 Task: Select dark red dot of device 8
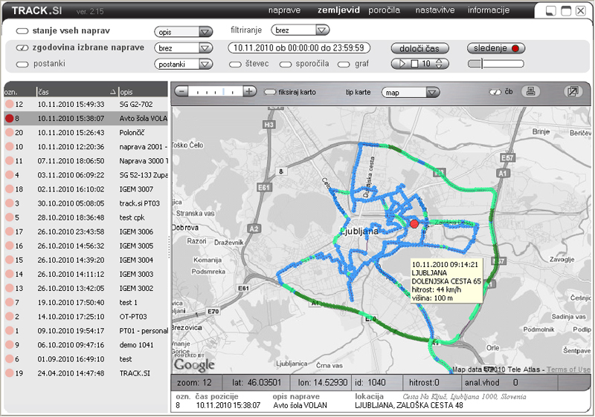(x=9, y=119)
